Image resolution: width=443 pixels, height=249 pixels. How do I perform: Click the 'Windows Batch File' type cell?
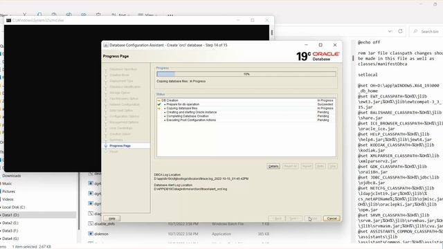coord(228,224)
